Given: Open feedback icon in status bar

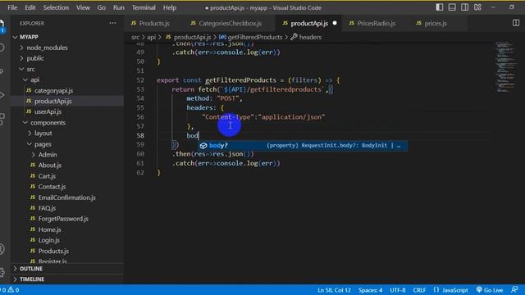Looking at the screenshot, I should pyautogui.click(x=514, y=290).
